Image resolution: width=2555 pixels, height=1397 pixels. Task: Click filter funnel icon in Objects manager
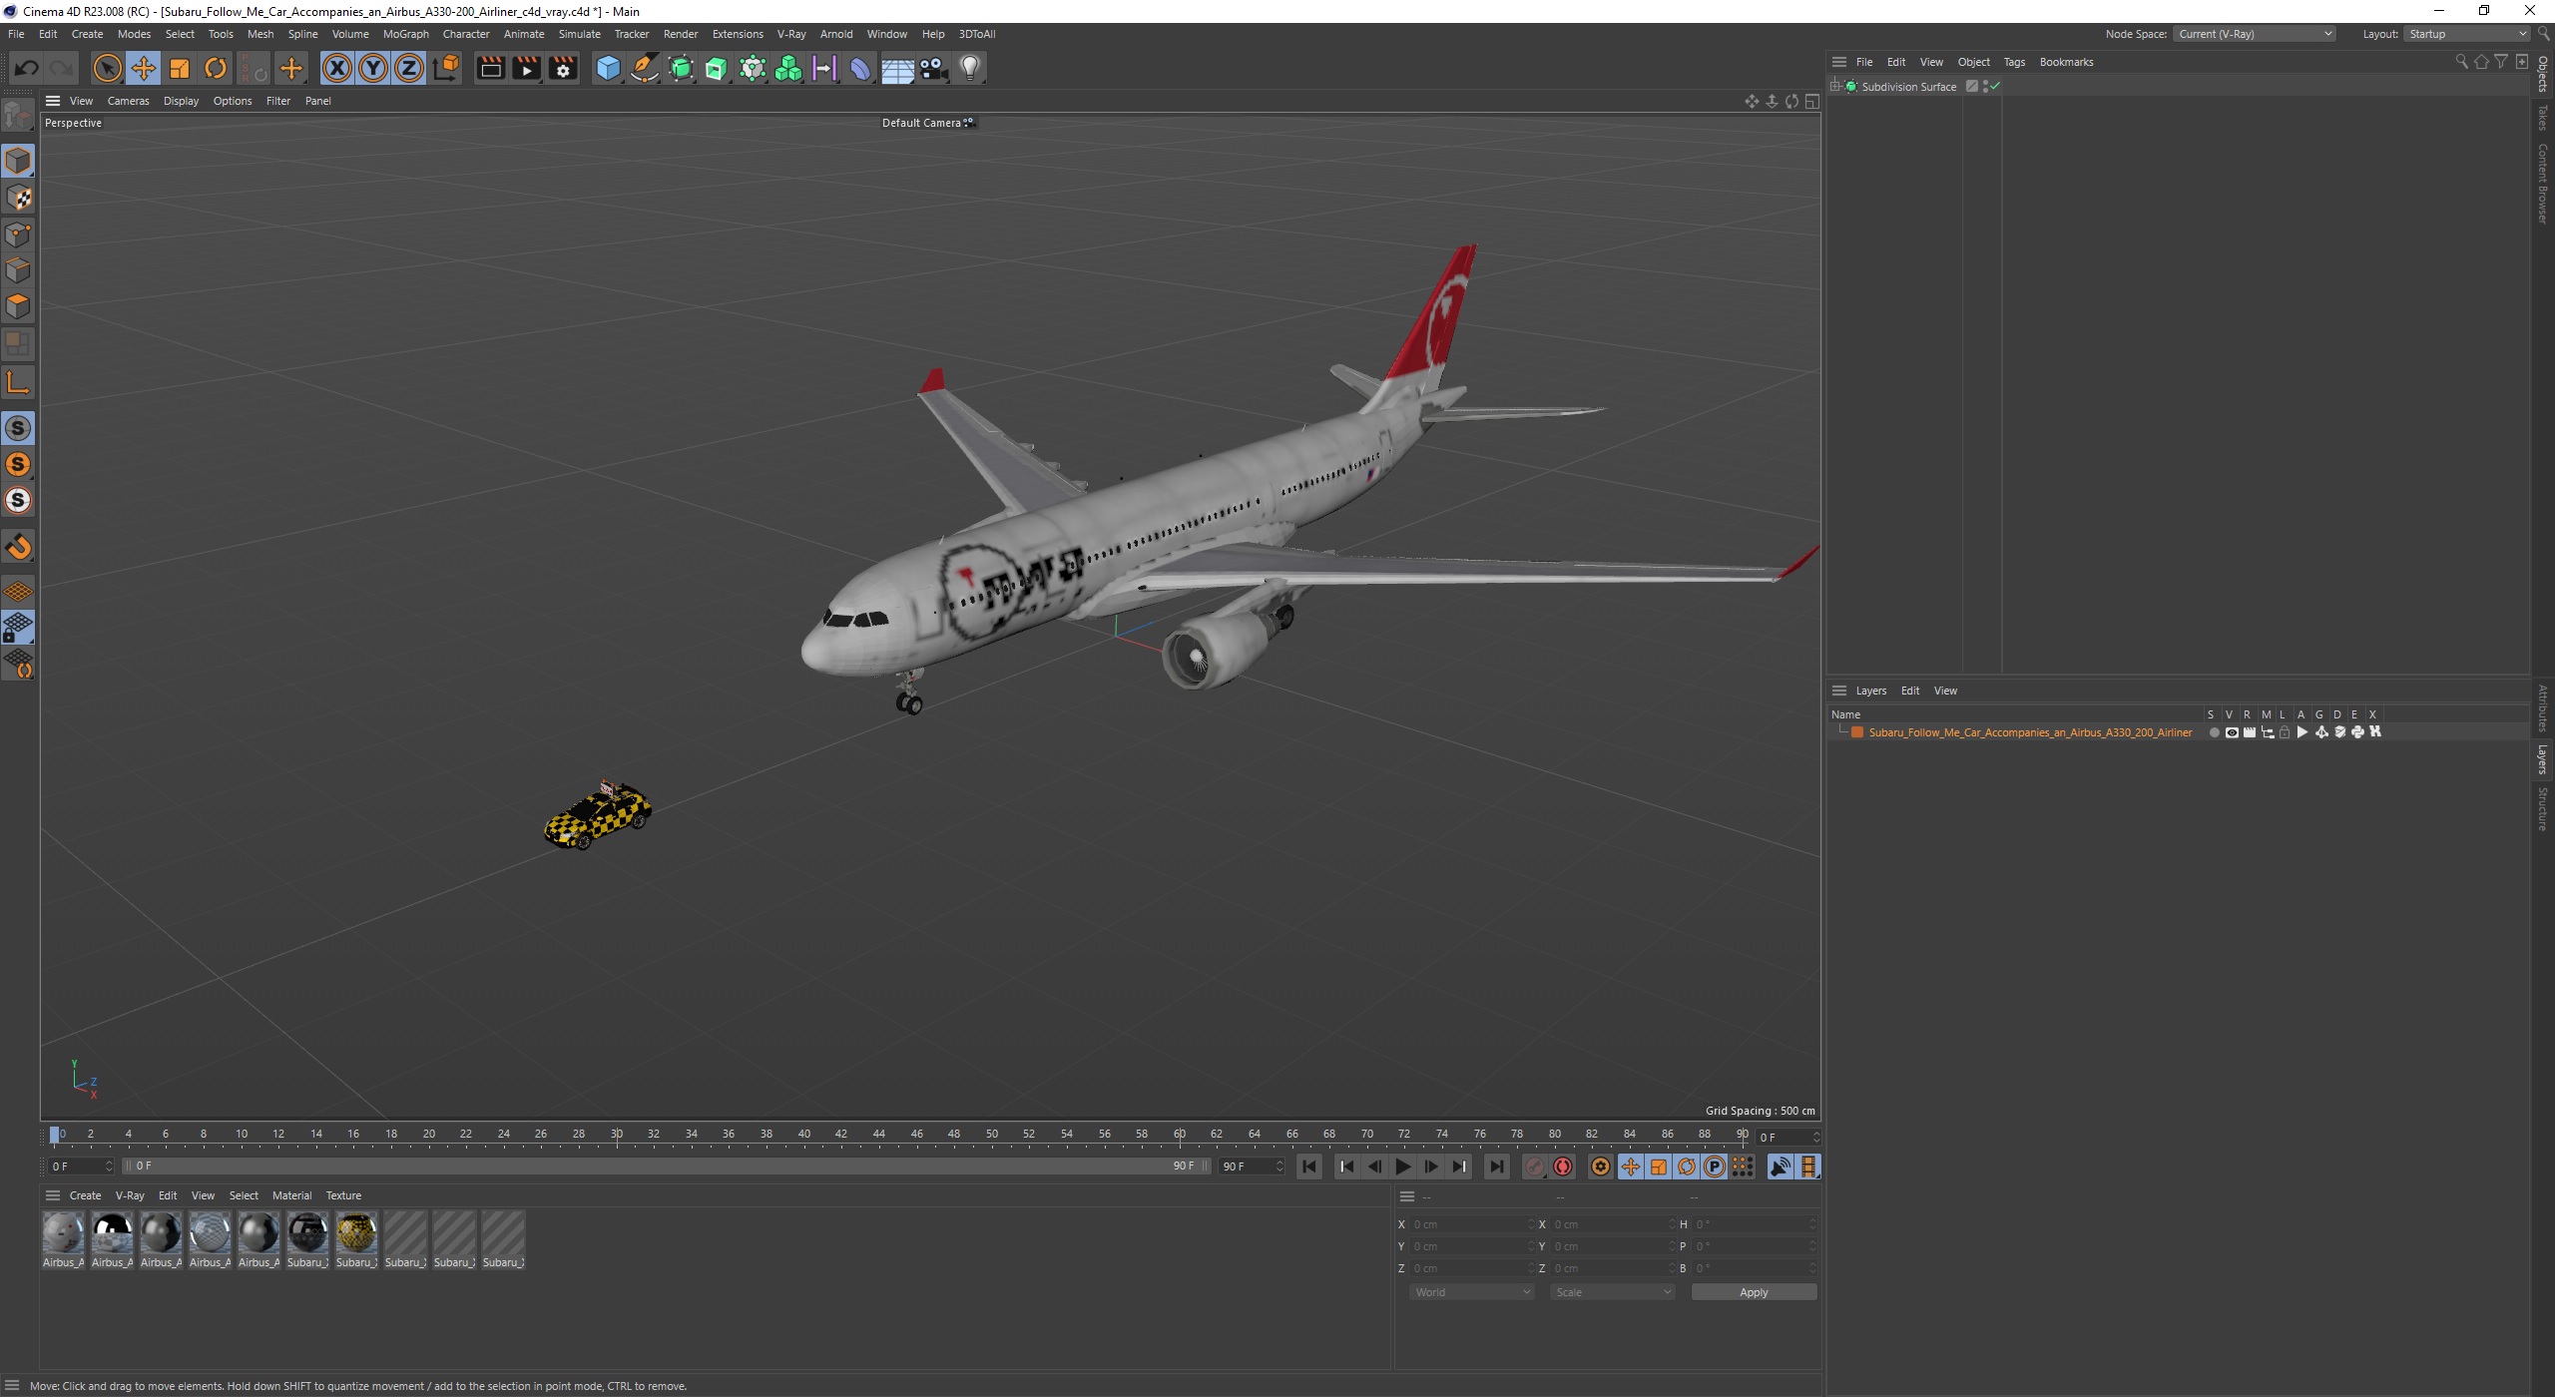(x=2501, y=62)
